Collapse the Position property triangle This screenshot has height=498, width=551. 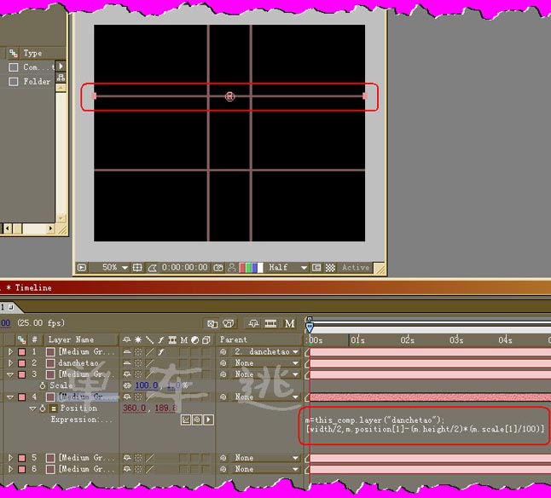pos(32,408)
